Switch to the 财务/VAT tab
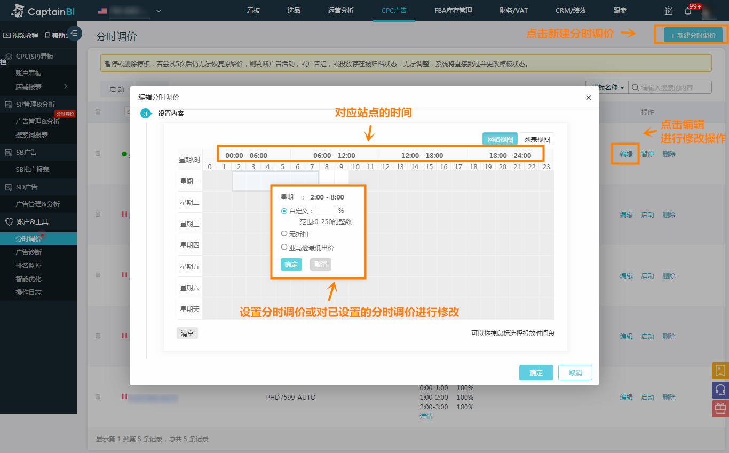 point(513,11)
